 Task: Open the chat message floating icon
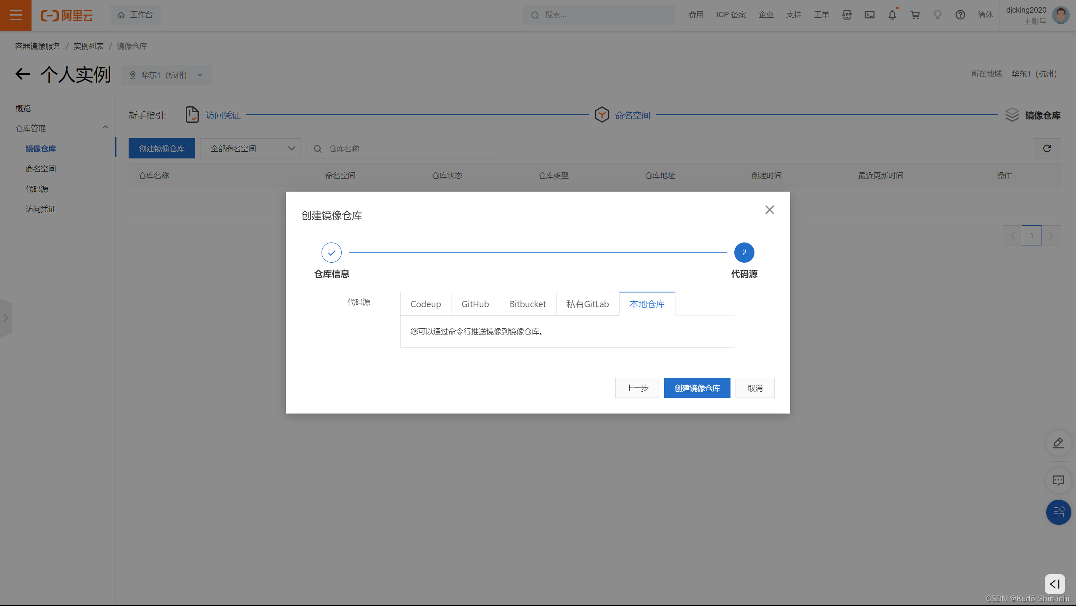click(1058, 480)
